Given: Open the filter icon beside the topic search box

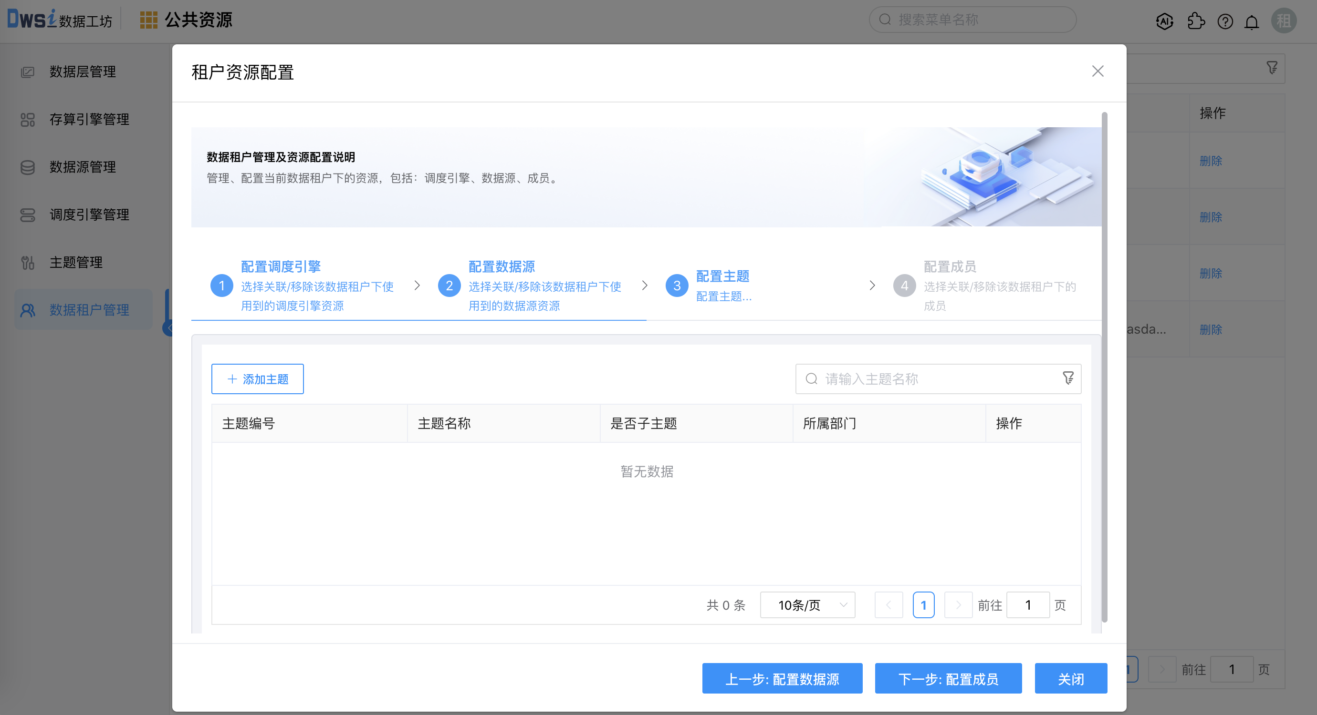Looking at the screenshot, I should (x=1067, y=378).
